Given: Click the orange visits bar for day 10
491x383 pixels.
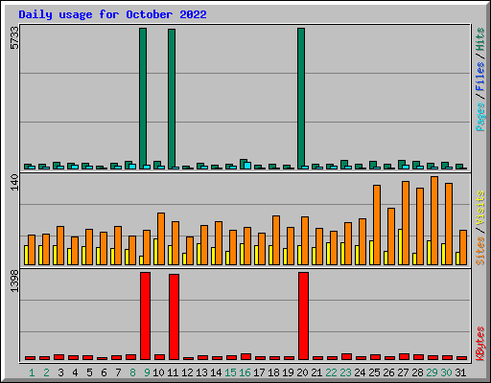Looking at the screenshot, I should click(x=161, y=238).
